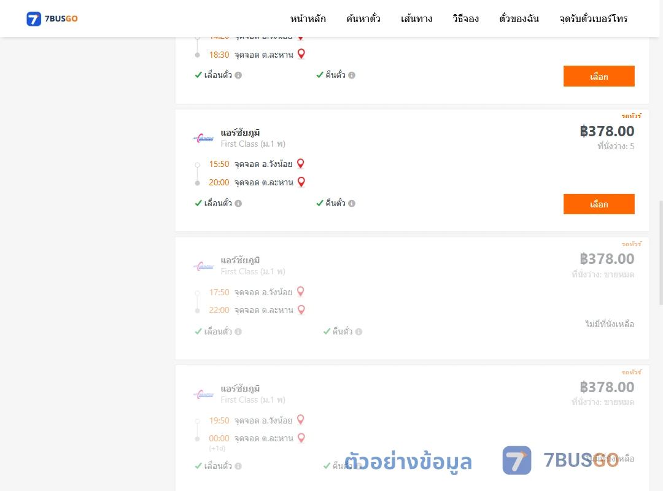The height and width of the screenshot is (491, 663).
Task: Click the 00:00 arrival time
Action: coord(219,439)
